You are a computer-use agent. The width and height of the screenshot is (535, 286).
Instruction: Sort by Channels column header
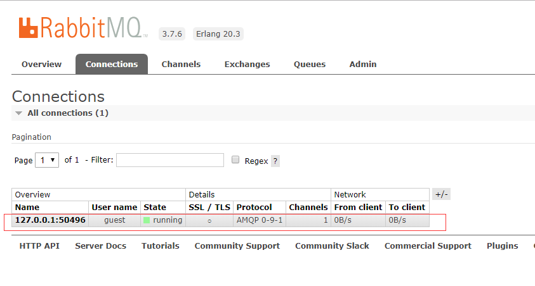point(308,207)
